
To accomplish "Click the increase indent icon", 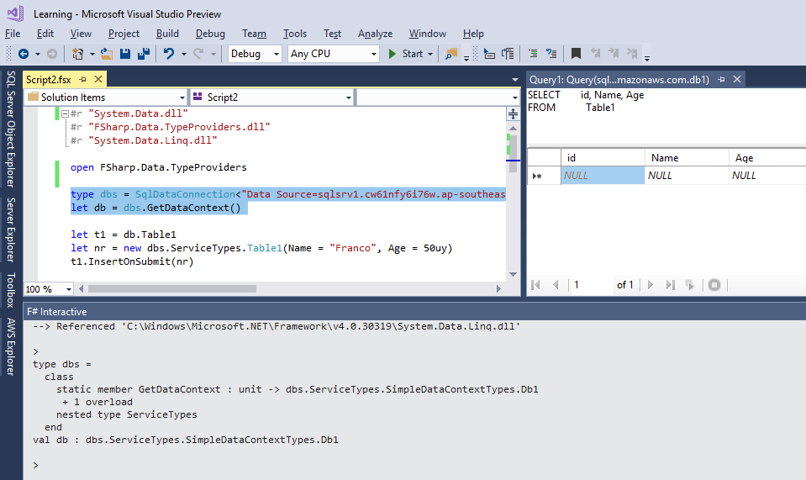I will 508,54.
